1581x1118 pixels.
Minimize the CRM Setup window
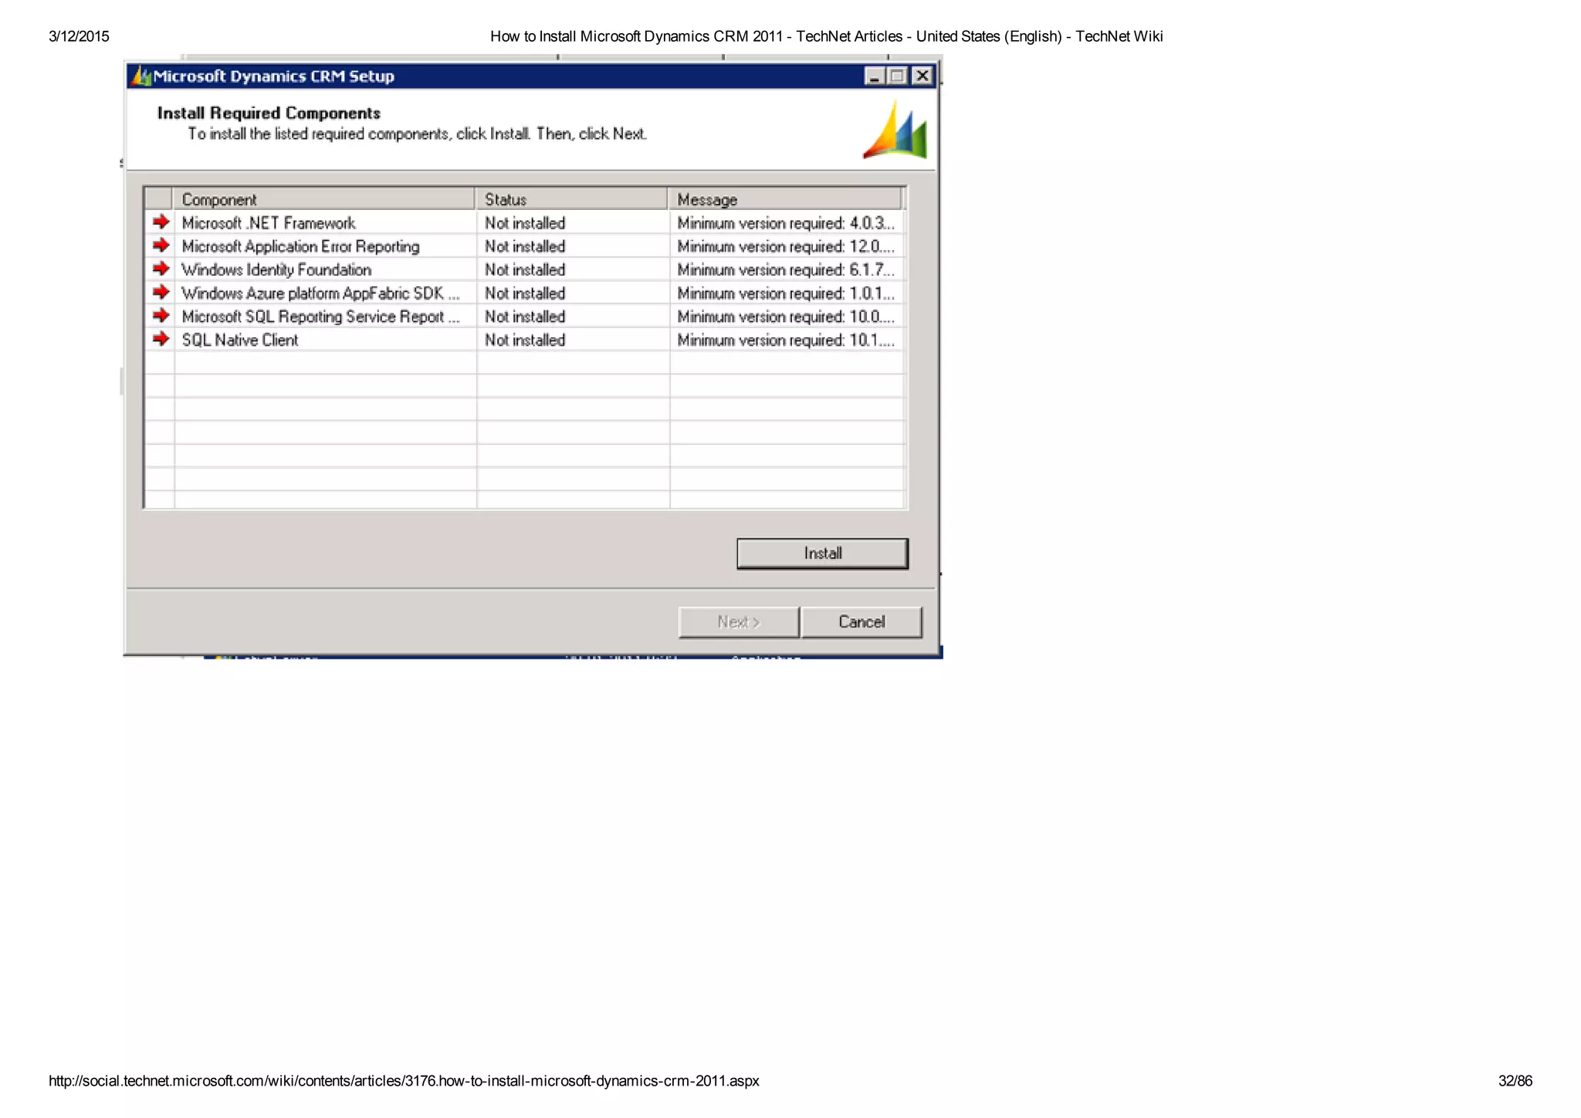tap(874, 76)
